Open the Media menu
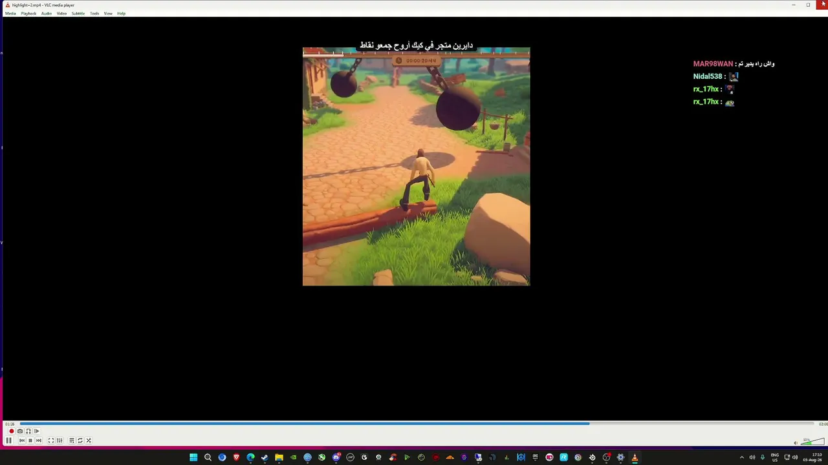 (10, 14)
